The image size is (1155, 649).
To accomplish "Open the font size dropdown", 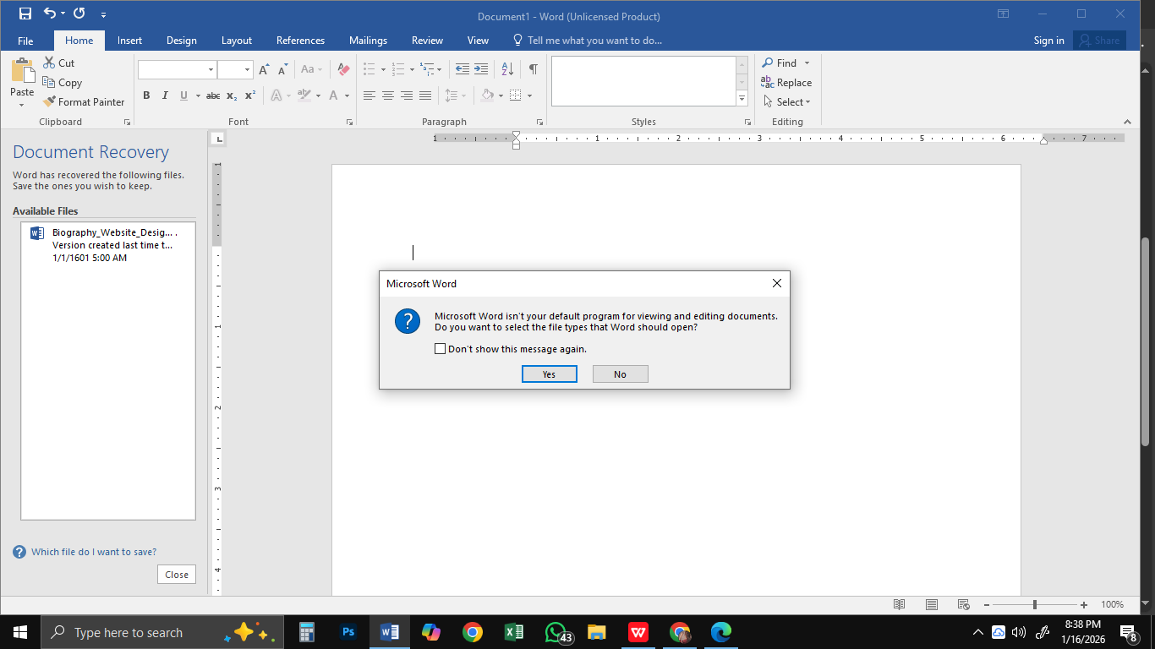I will tap(247, 69).
